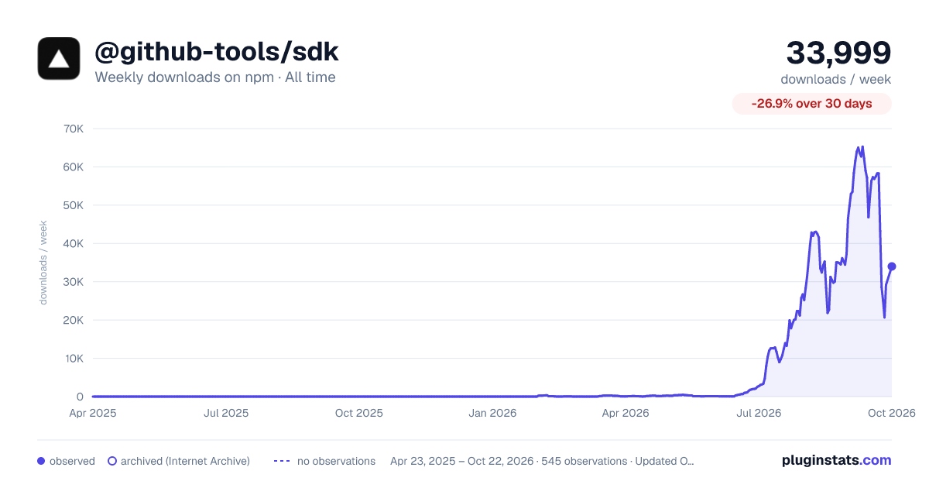Click 'Weekly downloads on npm · All time' subtitle

[215, 77]
